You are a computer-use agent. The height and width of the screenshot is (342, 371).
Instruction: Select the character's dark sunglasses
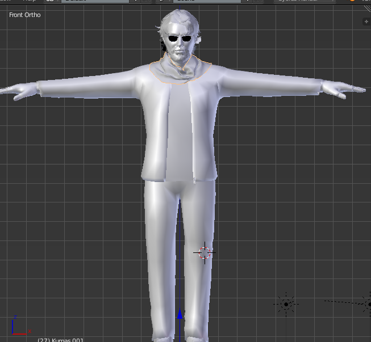[x=180, y=38]
